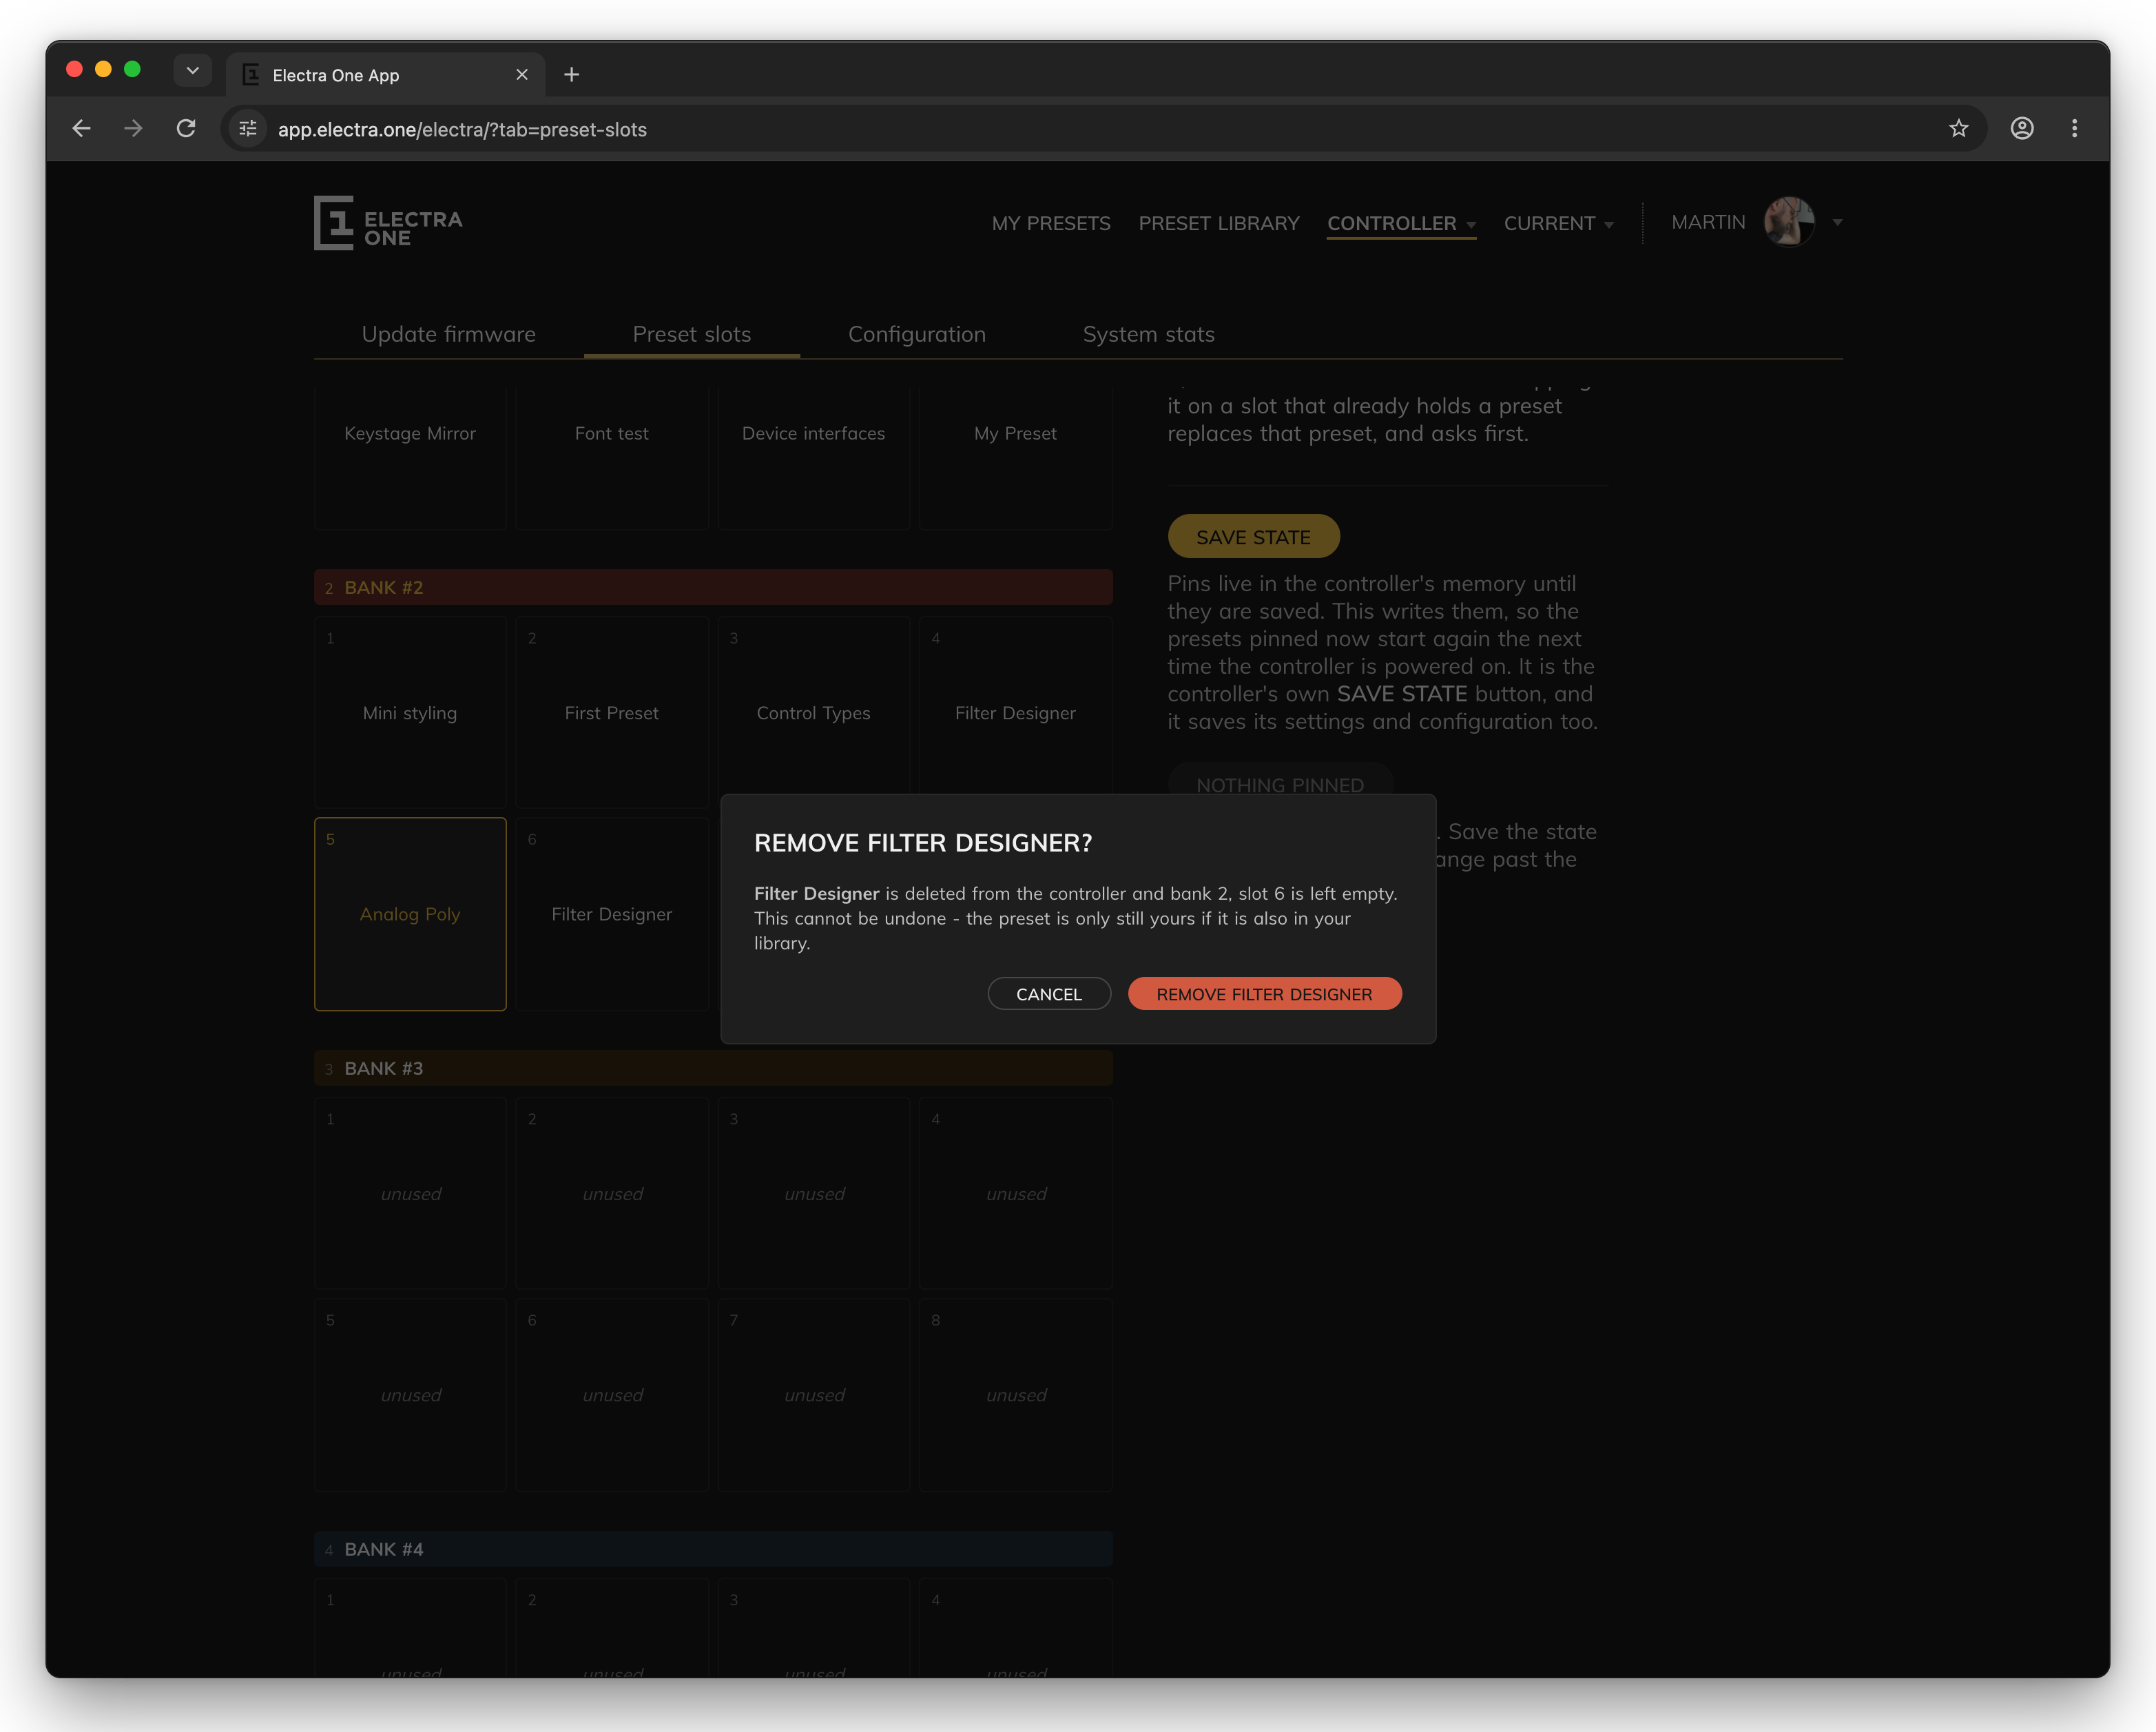Bookmark this page with the star icon
2156x1732 pixels.
[1958, 129]
